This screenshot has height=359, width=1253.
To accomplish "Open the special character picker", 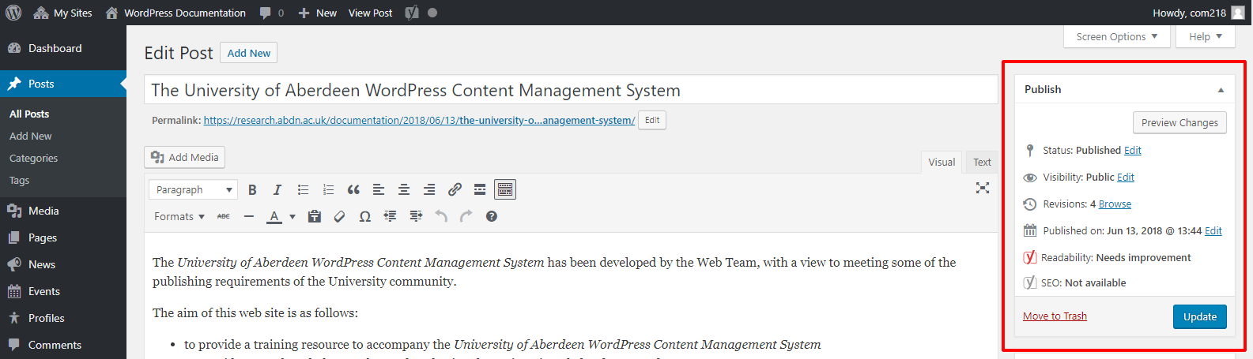I will coord(364,216).
